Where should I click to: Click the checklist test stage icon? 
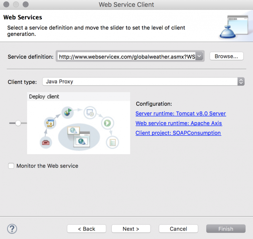[x=113, y=143]
